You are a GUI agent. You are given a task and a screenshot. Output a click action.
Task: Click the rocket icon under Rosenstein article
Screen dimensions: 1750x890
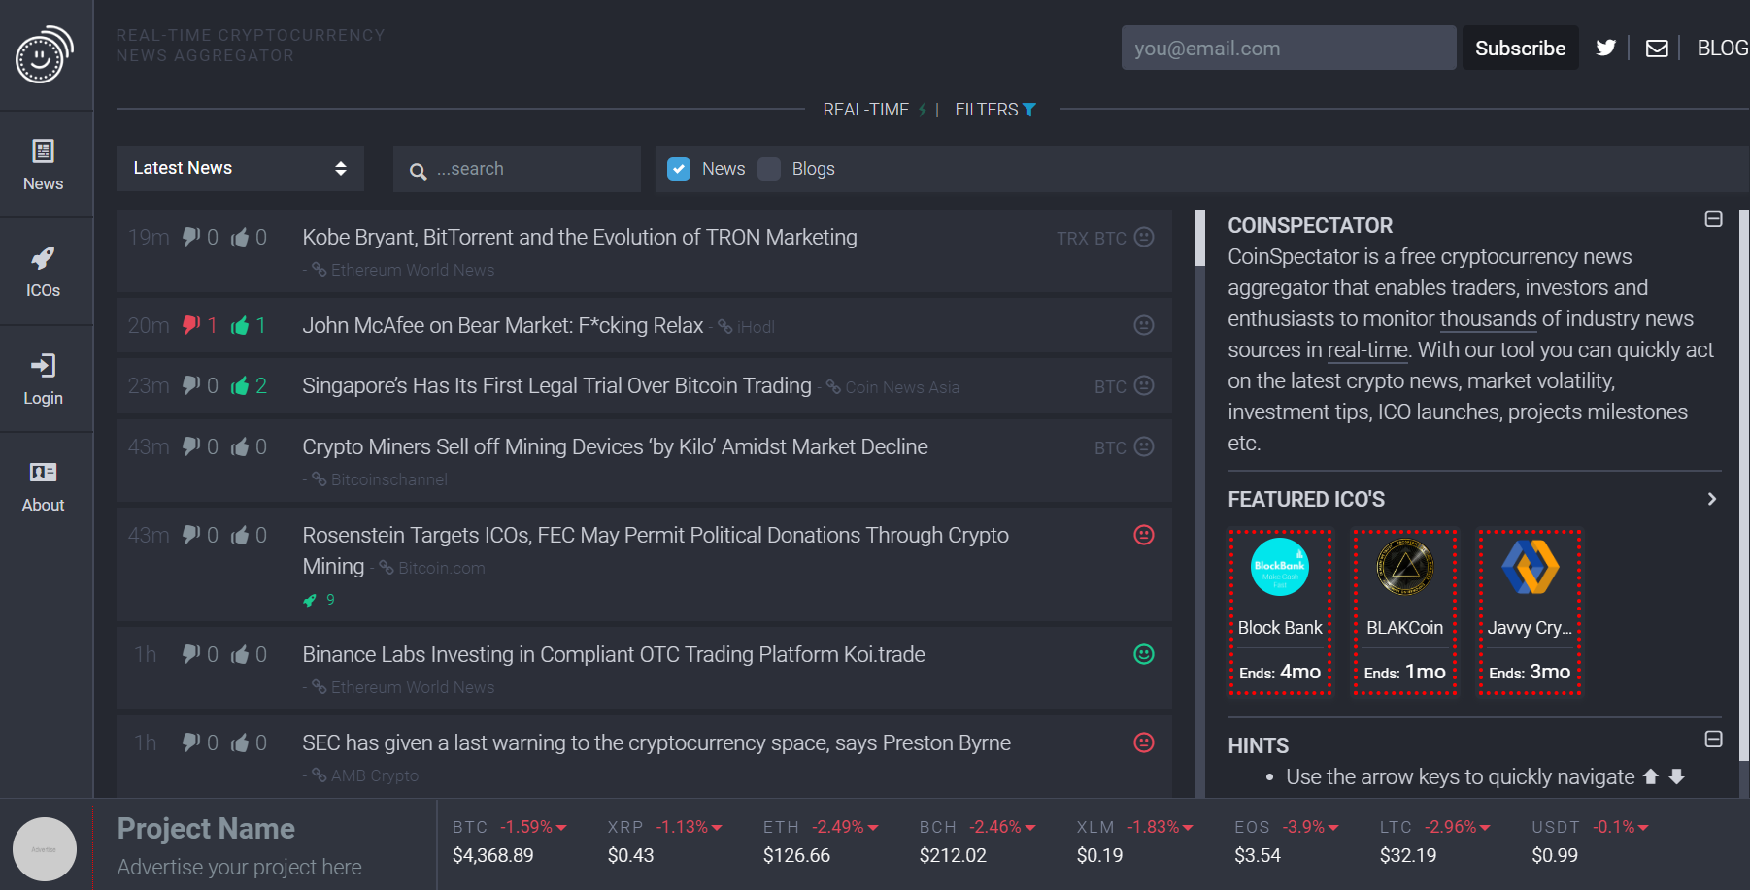(x=310, y=600)
